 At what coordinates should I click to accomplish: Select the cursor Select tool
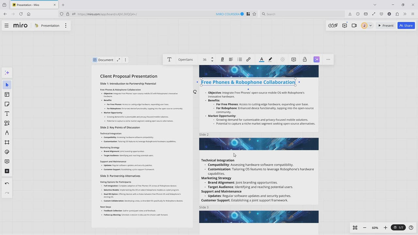(x=7, y=85)
